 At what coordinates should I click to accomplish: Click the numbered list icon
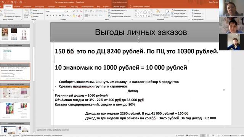(x=91, y=11)
